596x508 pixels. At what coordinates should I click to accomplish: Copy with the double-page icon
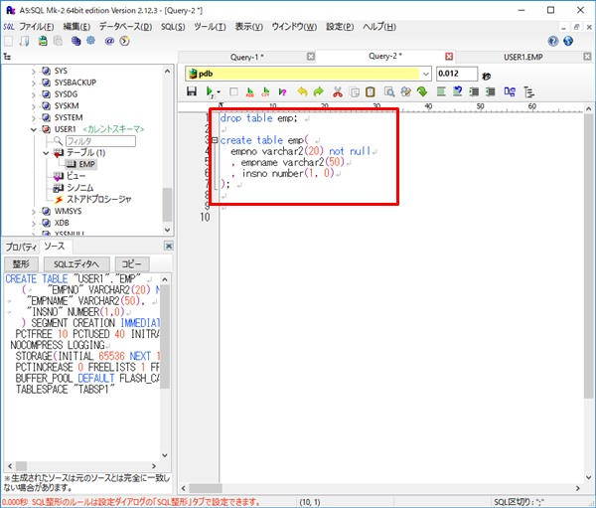pyautogui.click(x=355, y=92)
